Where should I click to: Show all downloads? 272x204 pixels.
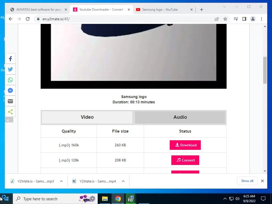point(247,181)
